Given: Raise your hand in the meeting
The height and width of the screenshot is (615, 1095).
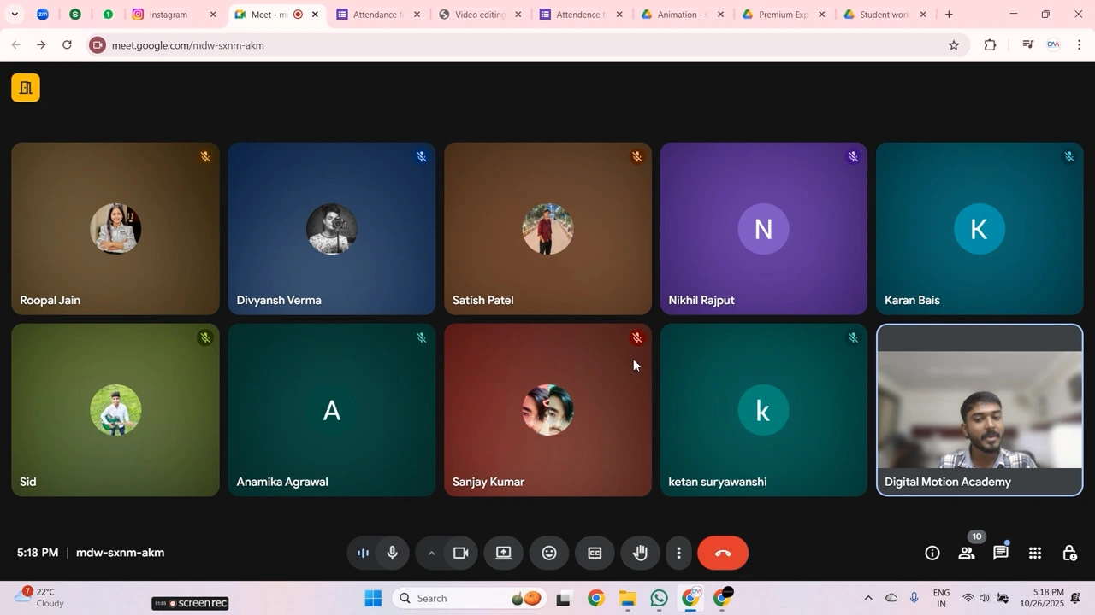Looking at the screenshot, I should [x=640, y=553].
